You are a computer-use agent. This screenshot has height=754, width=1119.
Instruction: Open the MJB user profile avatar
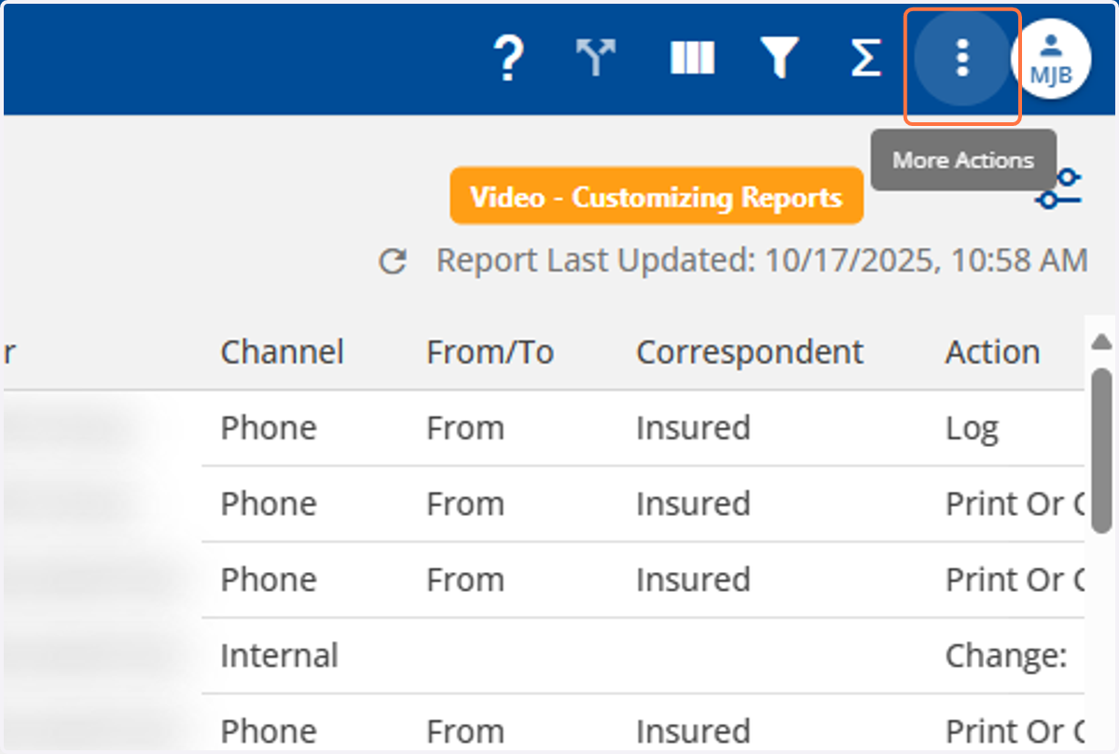click(x=1051, y=59)
